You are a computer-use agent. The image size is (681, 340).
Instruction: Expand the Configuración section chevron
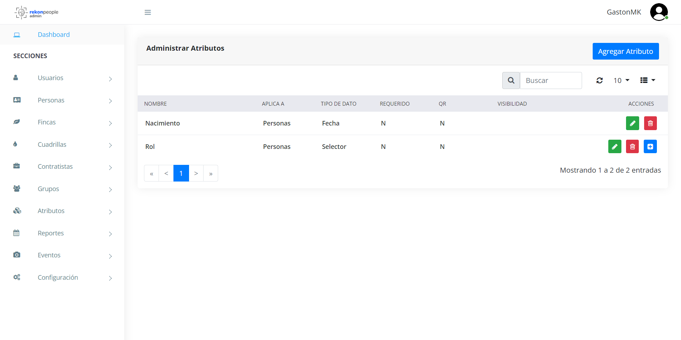[x=110, y=278]
